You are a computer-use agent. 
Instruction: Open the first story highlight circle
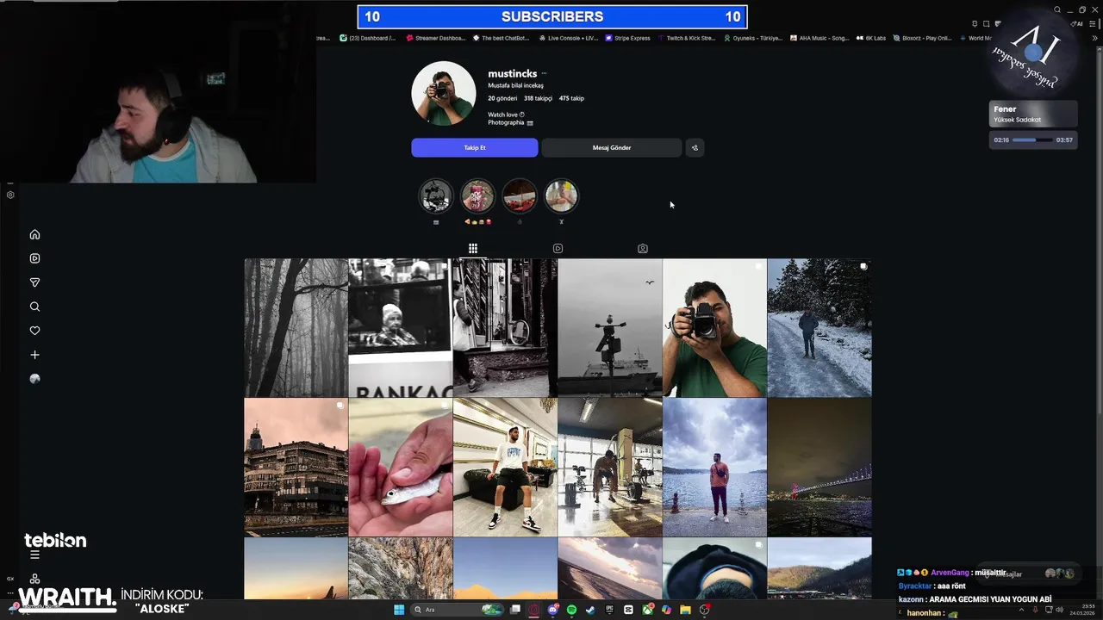[x=436, y=196]
